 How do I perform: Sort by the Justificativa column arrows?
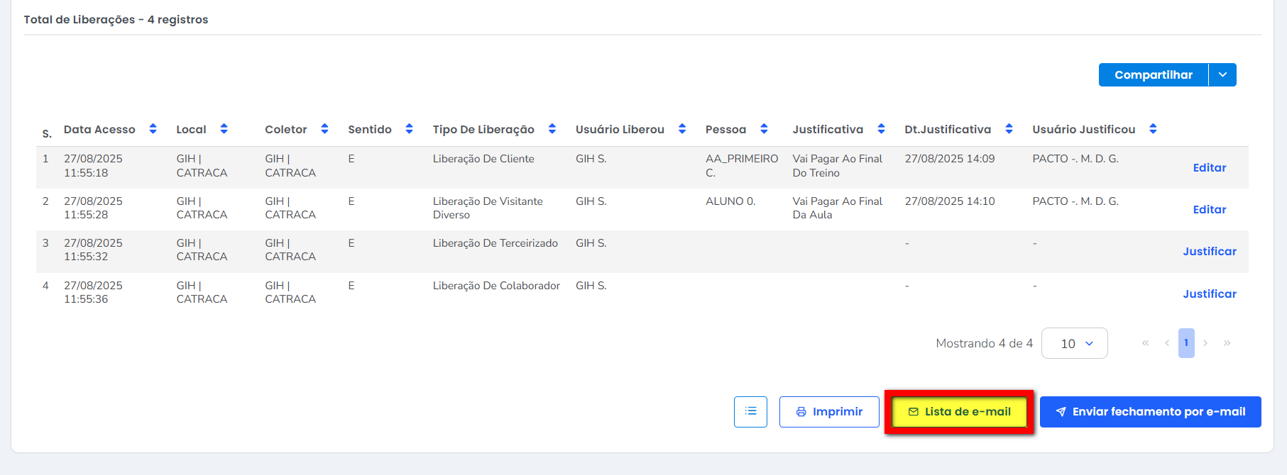pos(881,129)
